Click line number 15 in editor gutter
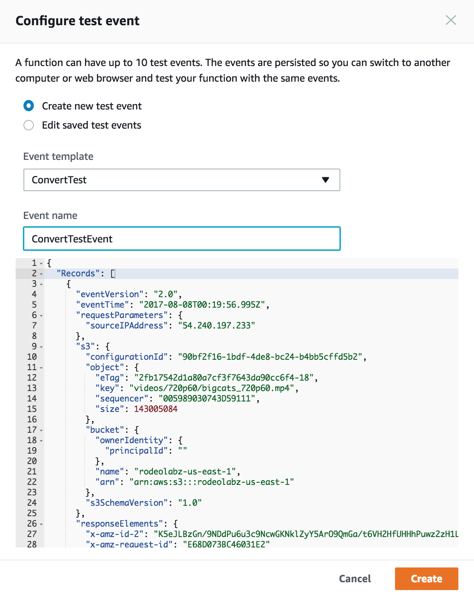Screen dimensions: 474x597 click(32, 409)
